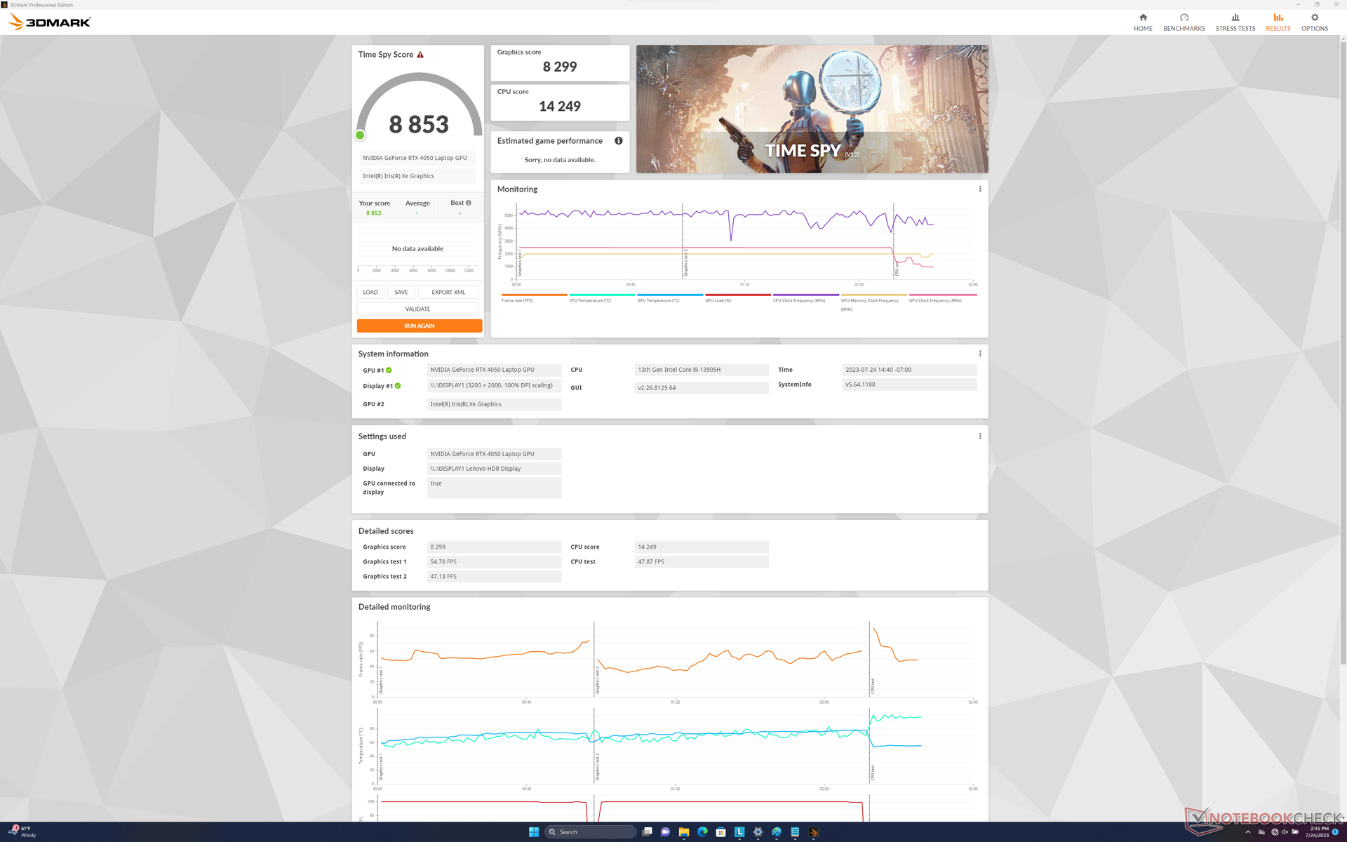Open the Monitoring panel options menu
The width and height of the screenshot is (1347, 842).
pyautogui.click(x=980, y=189)
